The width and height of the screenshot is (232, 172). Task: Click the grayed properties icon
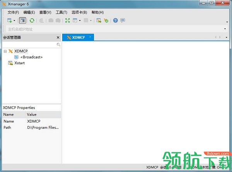coord(41,20)
